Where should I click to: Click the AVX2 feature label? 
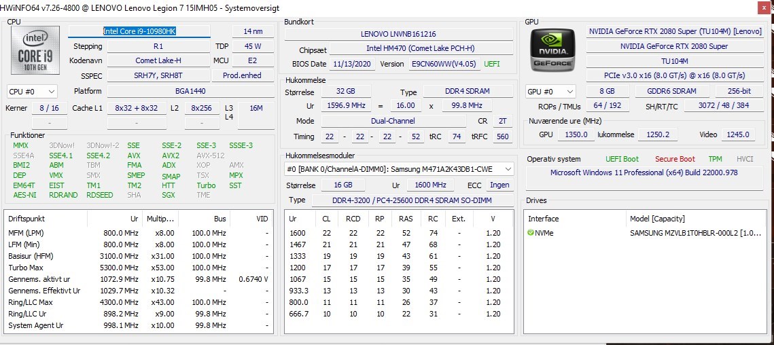pos(171,156)
